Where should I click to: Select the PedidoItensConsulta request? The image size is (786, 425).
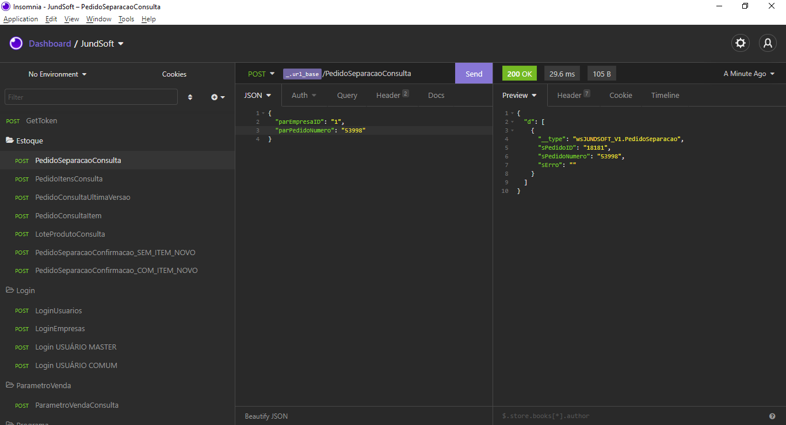[x=117, y=179]
